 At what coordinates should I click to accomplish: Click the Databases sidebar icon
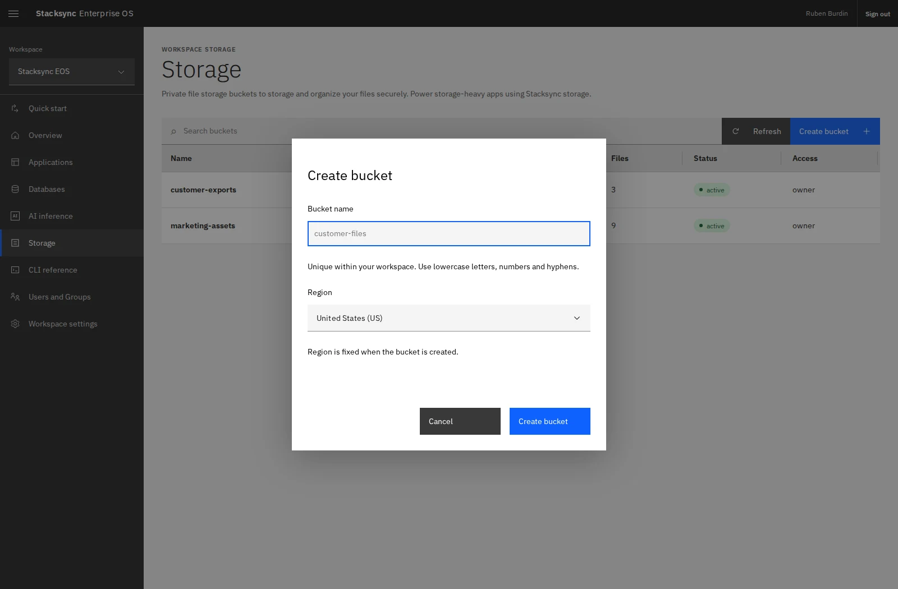point(15,189)
